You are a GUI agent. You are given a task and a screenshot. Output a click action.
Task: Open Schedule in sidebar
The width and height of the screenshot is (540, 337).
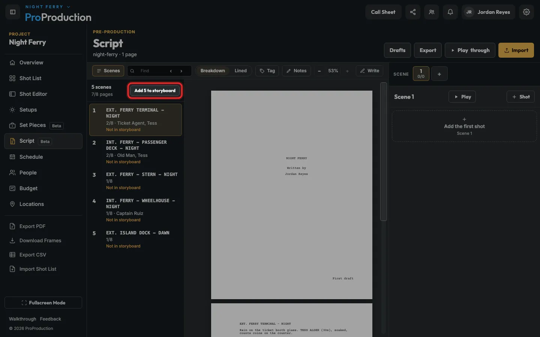43,157
